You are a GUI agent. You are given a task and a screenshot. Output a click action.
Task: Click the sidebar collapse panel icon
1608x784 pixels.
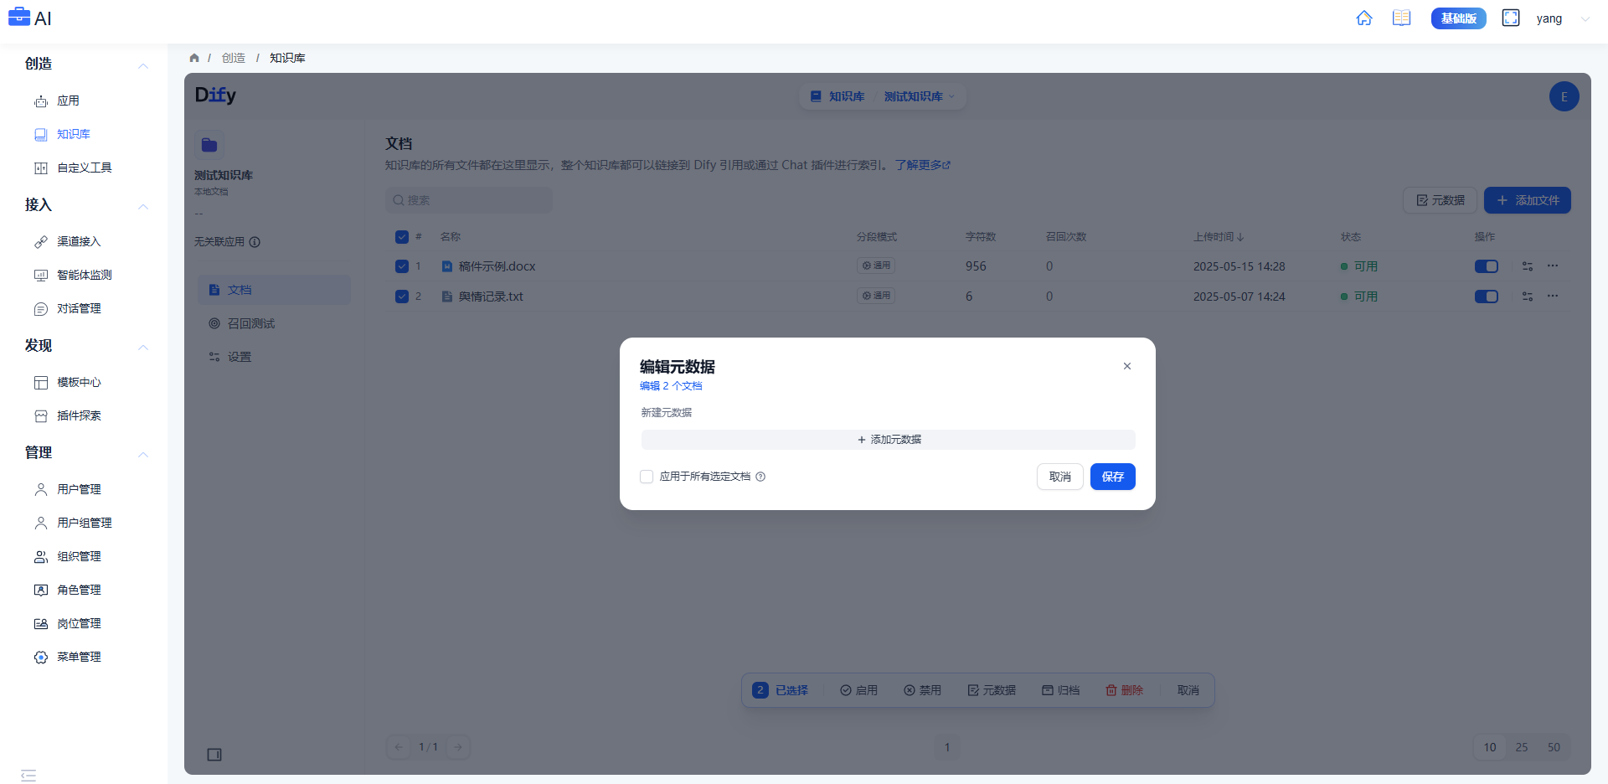(214, 755)
